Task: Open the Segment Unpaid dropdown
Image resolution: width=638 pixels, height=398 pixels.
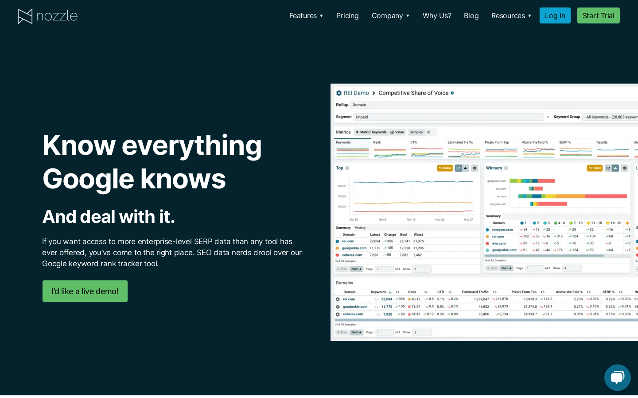Action: coord(448,117)
